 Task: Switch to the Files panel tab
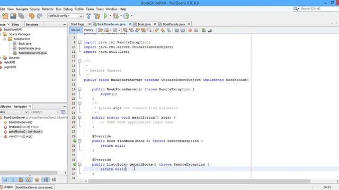pyautogui.click(x=15, y=25)
